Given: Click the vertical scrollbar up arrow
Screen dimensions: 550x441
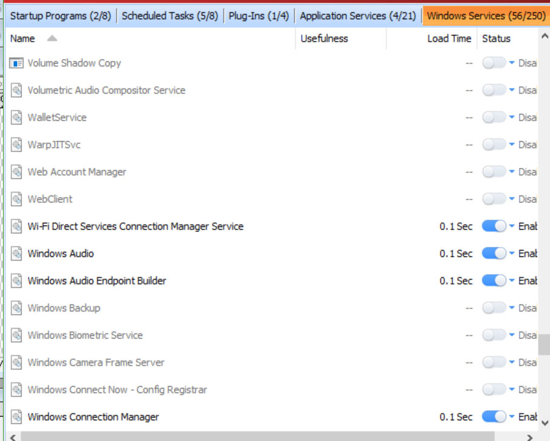Looking at the screenshot, I should [x=545, y=36].
